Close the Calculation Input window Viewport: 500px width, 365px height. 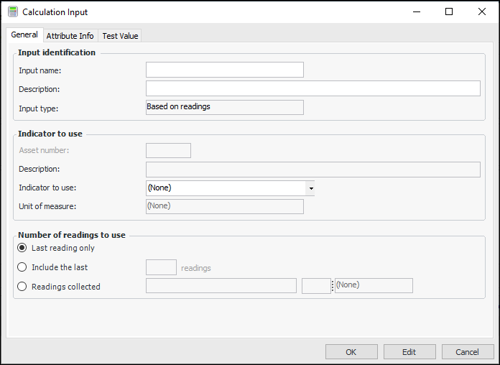pyautogui.click(x=482, y=11)
